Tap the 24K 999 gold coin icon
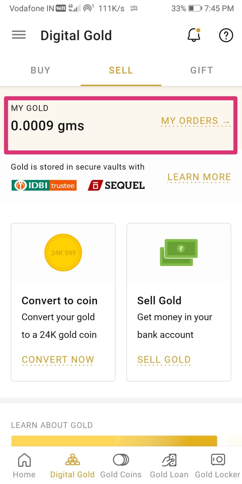Viewport: 242px width, 484px height. point(63,253)
